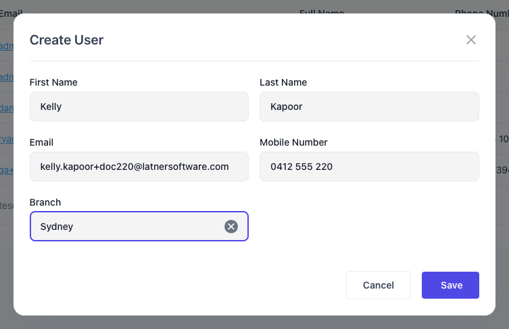The width and height of the screenshot is (509, 329).
Task: Clear the Sydney branch selection
Action: [x=231, y=227]
